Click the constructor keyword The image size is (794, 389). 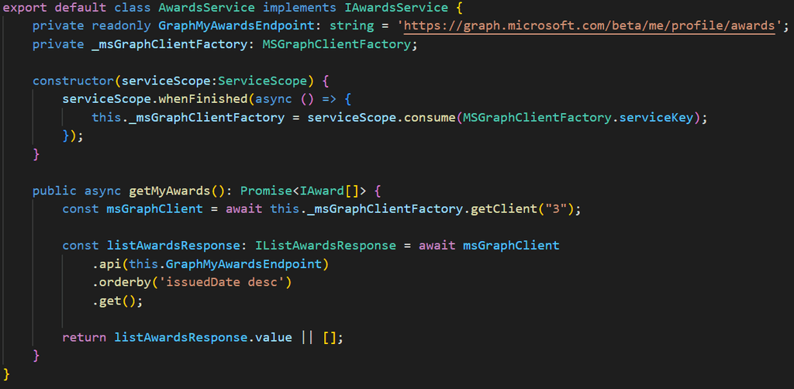point(73,81)
